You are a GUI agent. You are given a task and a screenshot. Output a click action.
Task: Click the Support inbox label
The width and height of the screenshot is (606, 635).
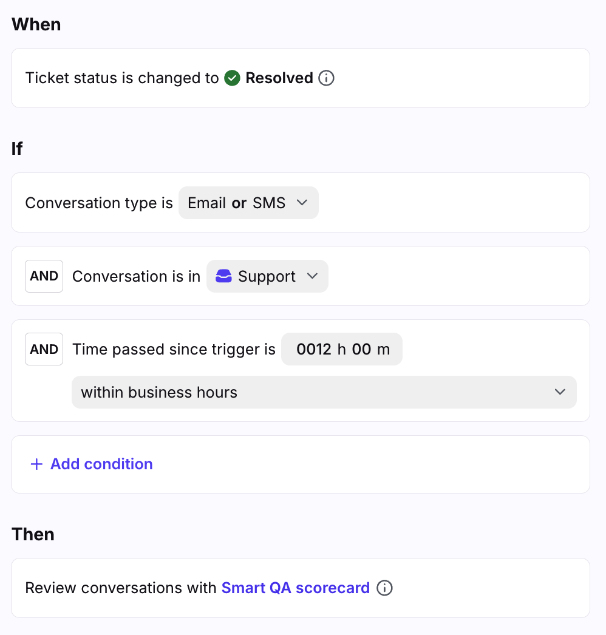pyautogui.click(x=267, y=277)
